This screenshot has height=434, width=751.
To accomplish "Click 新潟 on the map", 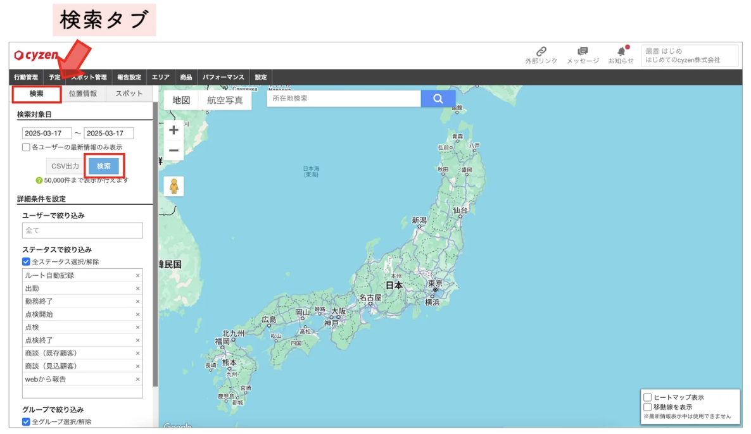I will click(419, 220).
